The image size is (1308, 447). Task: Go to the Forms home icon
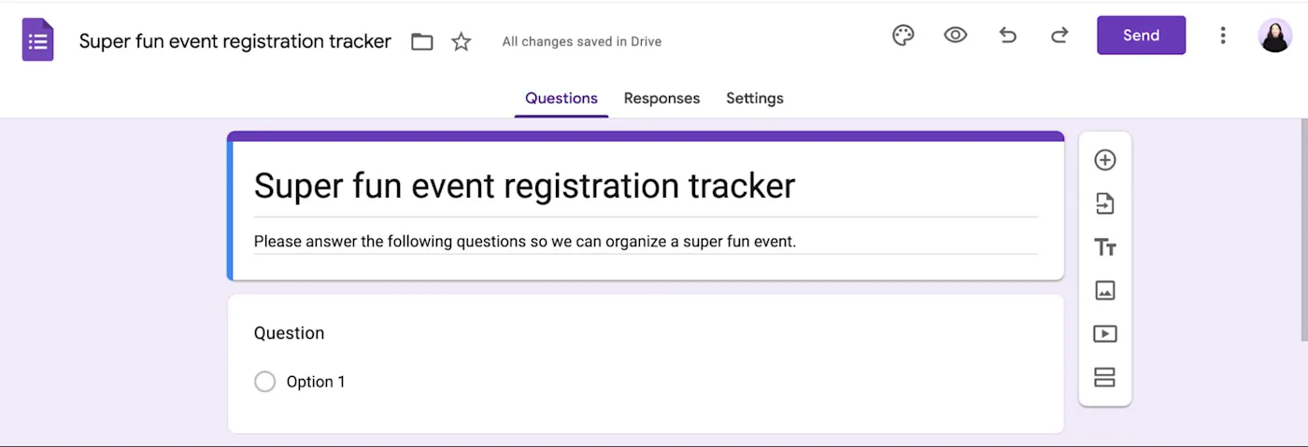coord(38,41)
